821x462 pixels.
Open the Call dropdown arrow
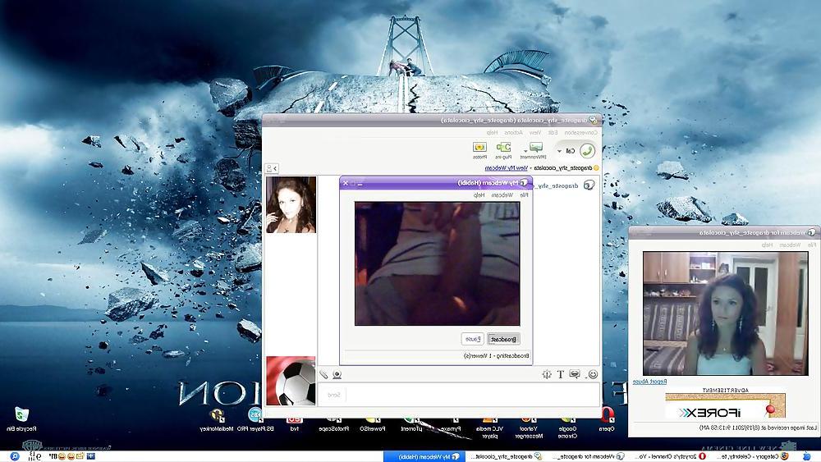click(559, 151)
